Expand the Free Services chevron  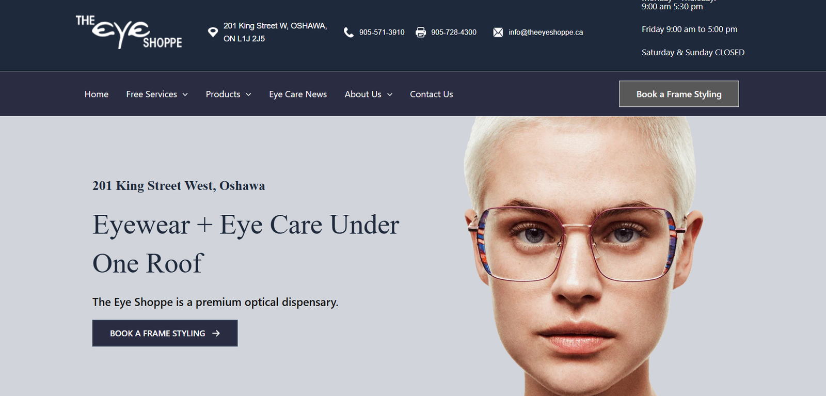185,94
